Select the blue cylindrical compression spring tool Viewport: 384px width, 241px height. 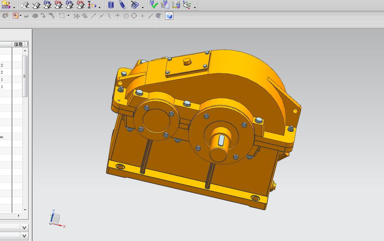click(111, 5)
